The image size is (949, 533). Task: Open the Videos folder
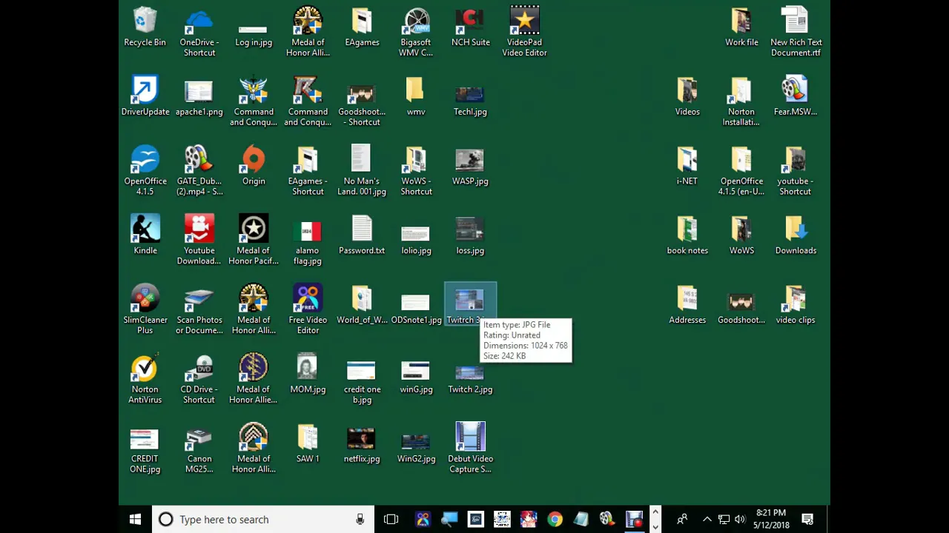[687, 97]
